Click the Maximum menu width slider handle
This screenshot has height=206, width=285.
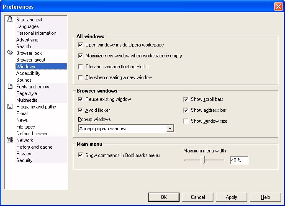202,160
